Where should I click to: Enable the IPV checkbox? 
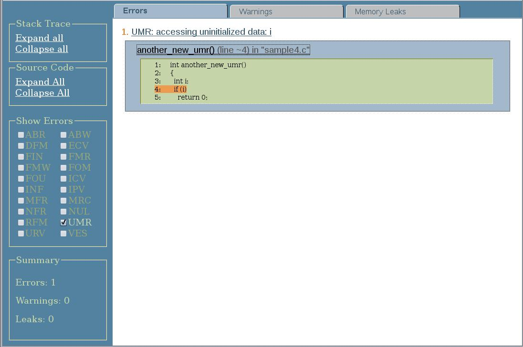[63, 190]
